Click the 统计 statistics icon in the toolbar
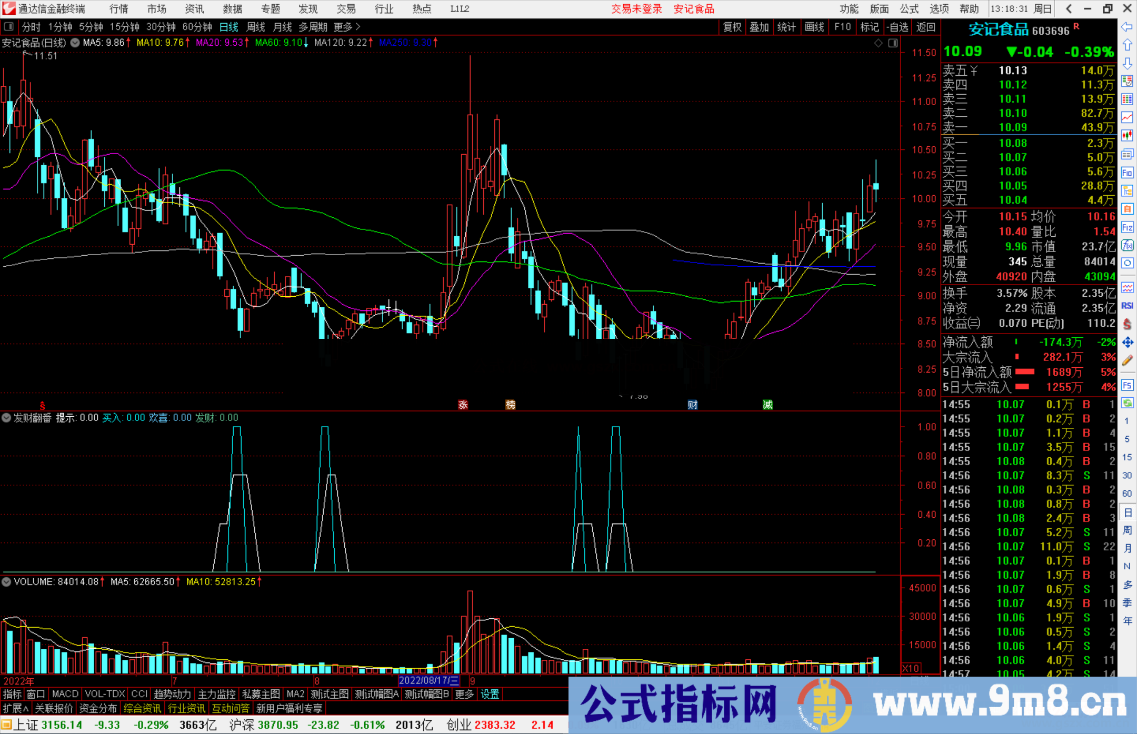Viewport: 1137px width, 734px height. [787, 26]
